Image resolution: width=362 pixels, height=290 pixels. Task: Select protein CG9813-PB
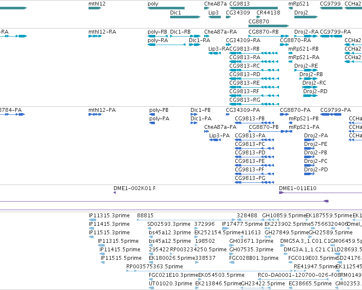coord(250,119)
